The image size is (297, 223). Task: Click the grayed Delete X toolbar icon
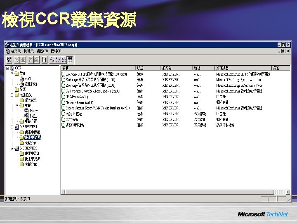click(x=30, y=60)
